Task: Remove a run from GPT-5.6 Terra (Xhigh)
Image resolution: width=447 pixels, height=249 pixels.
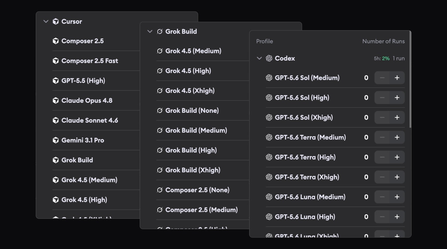Action: (382, 177)
